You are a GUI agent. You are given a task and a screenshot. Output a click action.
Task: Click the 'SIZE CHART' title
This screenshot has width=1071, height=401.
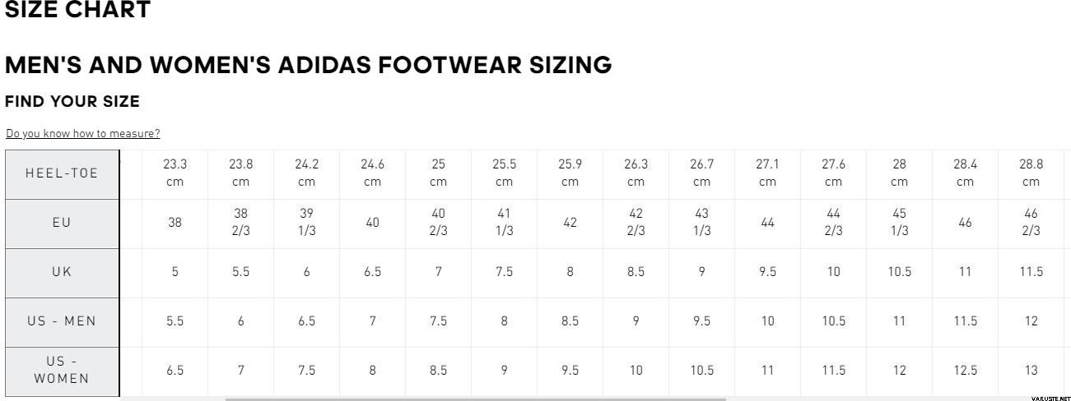pos(77,11)
